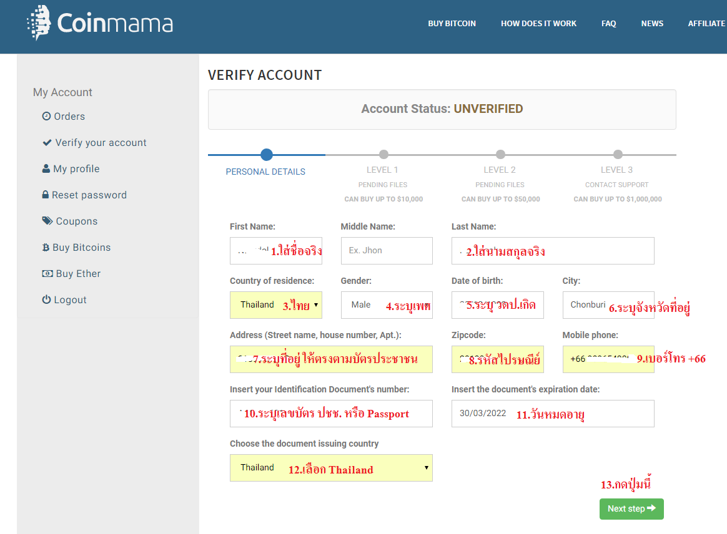Click the Date of birth field
727x534 pixels.
(x=498, y=305)
